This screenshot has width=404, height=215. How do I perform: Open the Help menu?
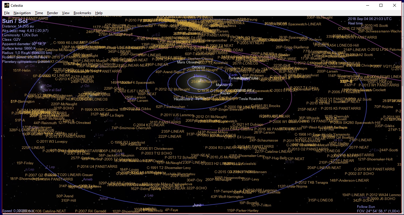tap(99, 13)
